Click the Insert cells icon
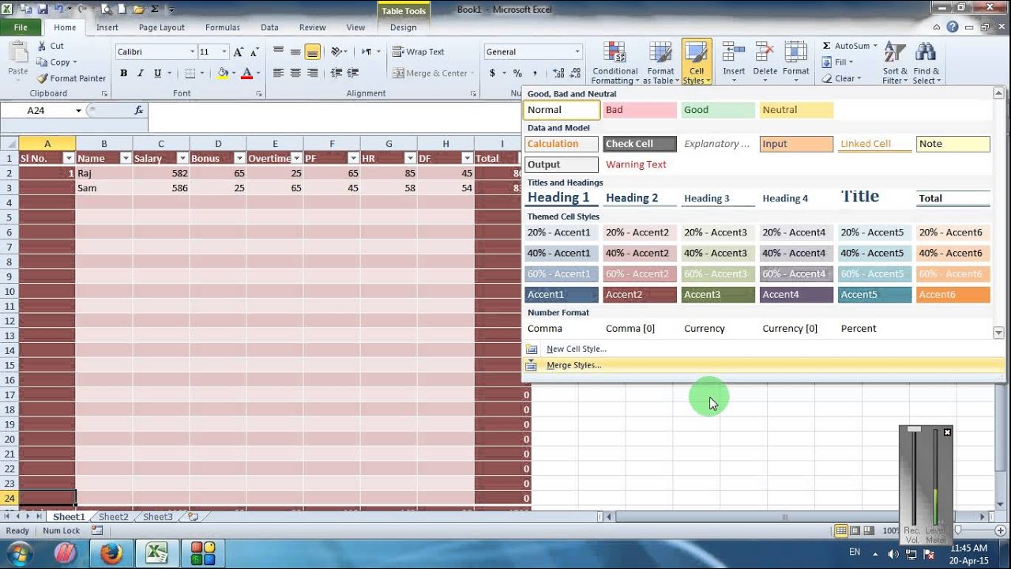 (x=734, y=53)
